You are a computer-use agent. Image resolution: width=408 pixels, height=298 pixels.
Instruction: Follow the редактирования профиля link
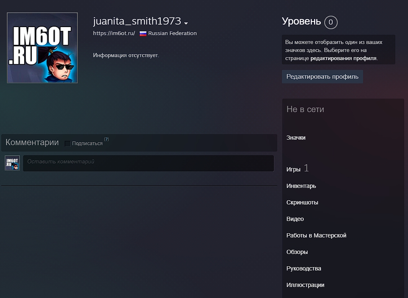tap(344, 58)
